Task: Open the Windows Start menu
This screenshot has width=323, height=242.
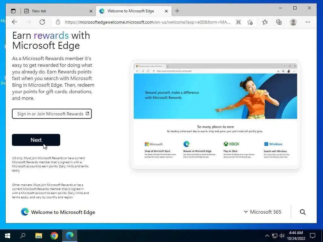Action: 8,236
